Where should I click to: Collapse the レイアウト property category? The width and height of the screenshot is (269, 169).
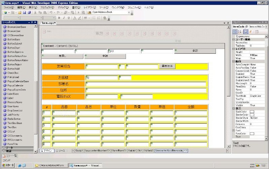pos(233,49)
